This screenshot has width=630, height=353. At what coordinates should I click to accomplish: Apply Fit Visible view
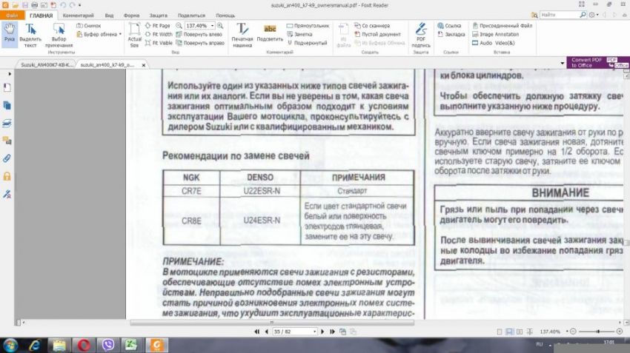point(159,43)
